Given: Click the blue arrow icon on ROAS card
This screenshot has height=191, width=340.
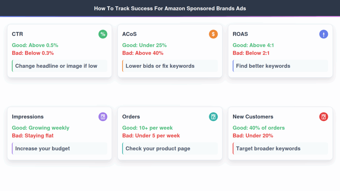Looking at the screenshot, I should 324,34.
